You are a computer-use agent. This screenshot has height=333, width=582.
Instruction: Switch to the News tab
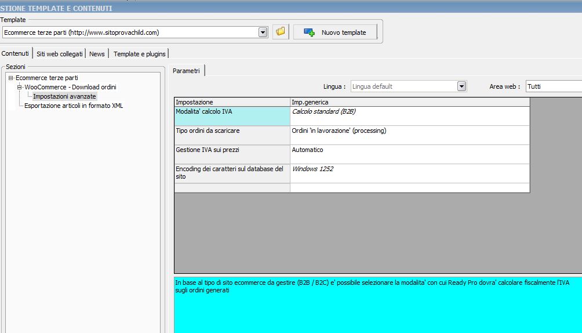point(97,54)
